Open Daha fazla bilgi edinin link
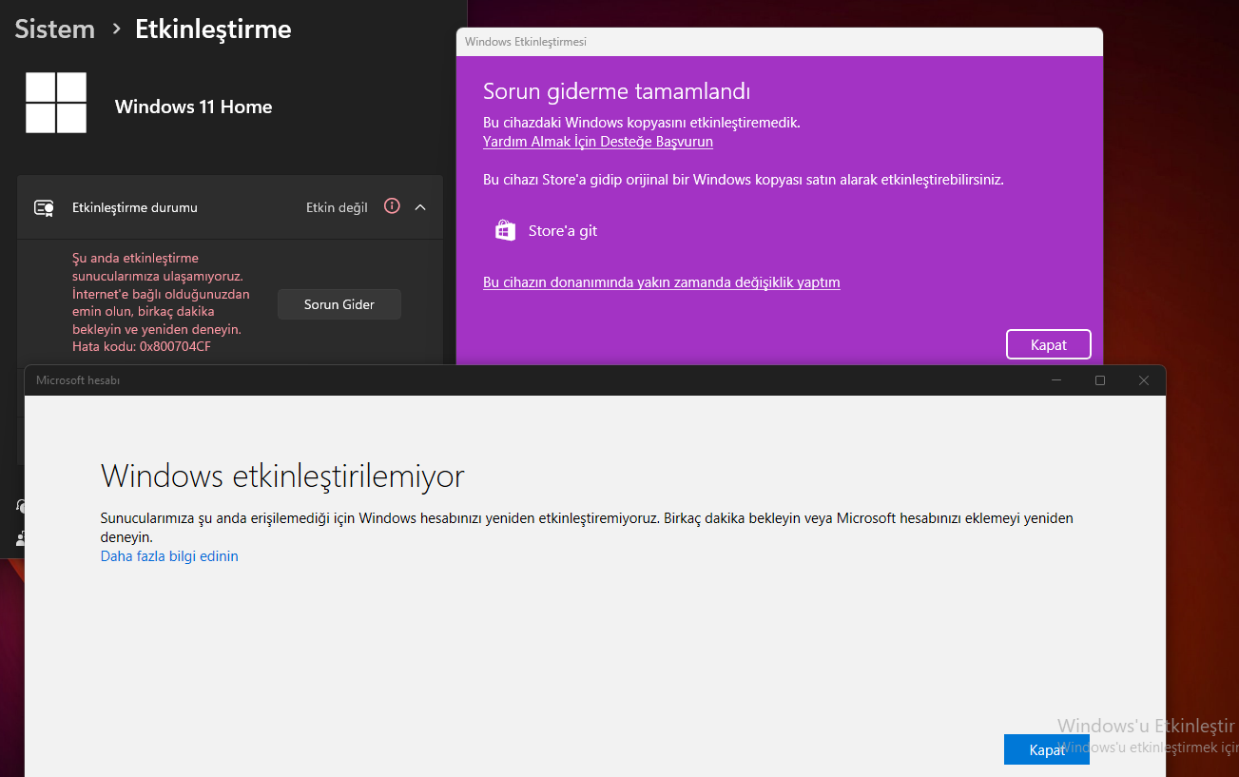This screenshot has height=777, width=1239. 169,556
